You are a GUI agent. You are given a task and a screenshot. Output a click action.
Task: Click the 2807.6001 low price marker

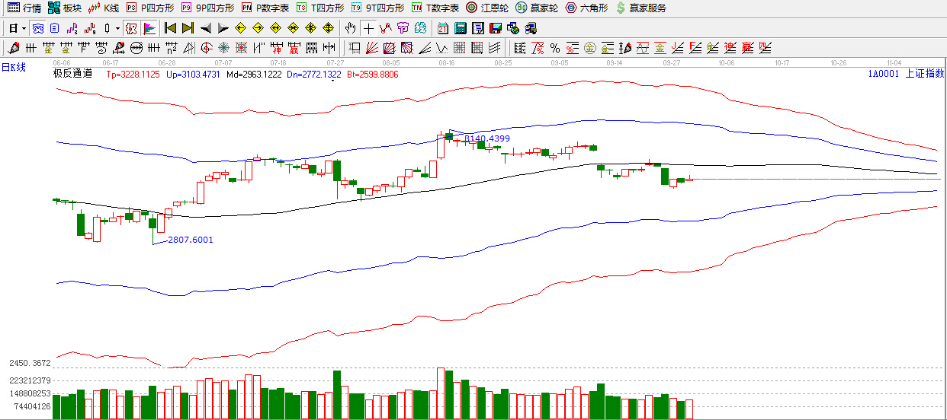click(190, 240)
